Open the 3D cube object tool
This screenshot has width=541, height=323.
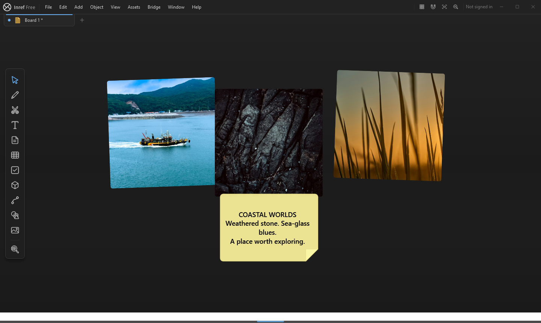coord(15,185)
